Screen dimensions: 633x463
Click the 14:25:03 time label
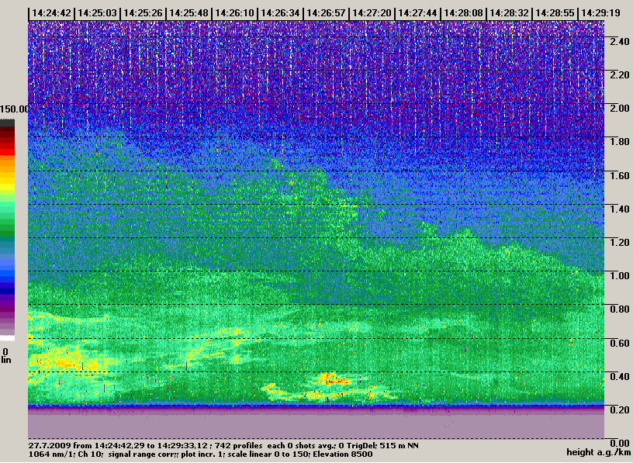click(x=97, y=13)
